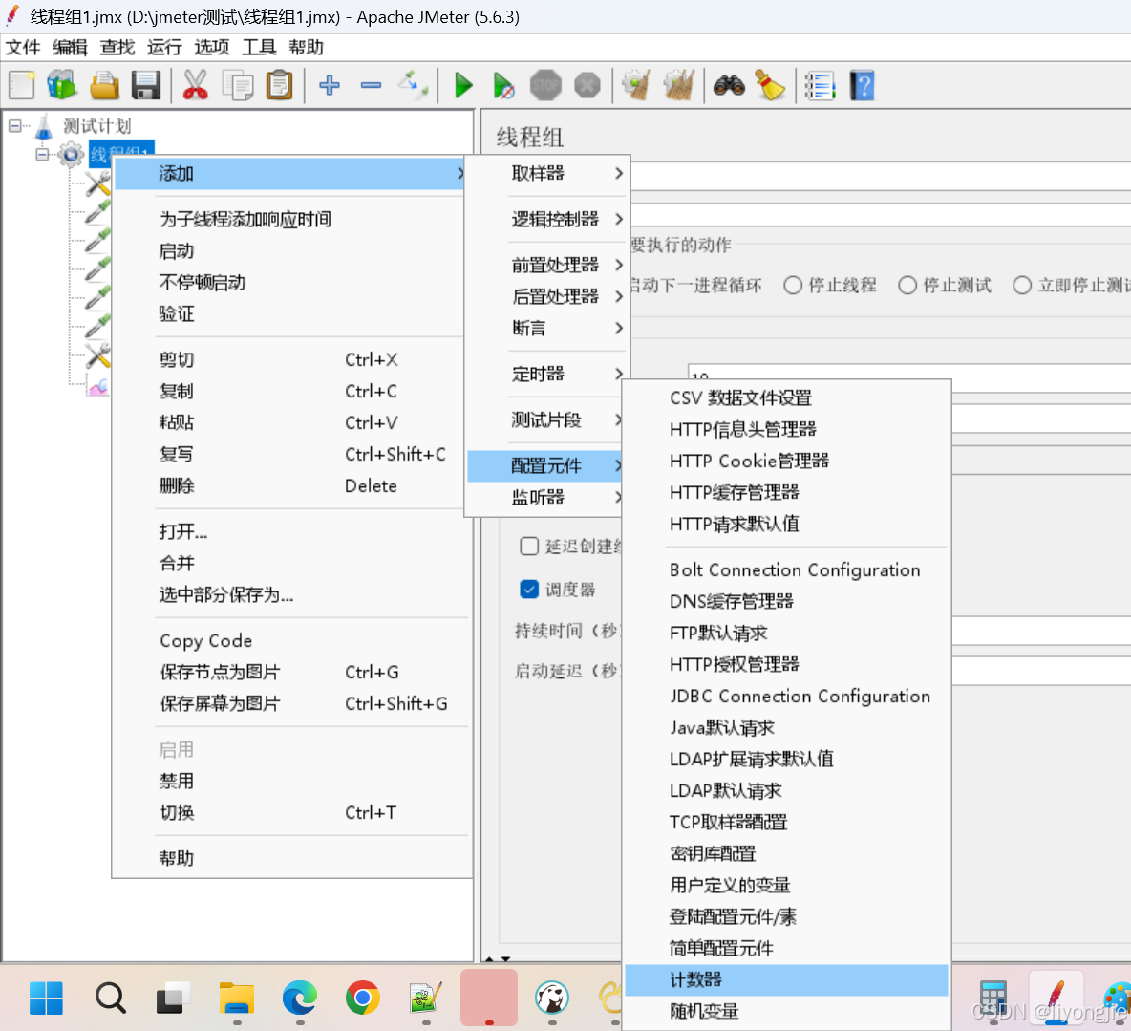This screenshot has height=1031, width=1131.
Task: Open taskbar Search magnifier
Action: tap(111, 999)
